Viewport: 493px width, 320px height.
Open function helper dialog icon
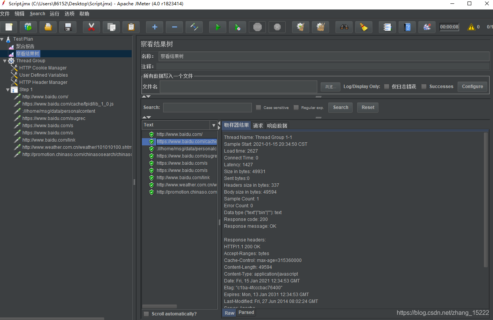387,27
